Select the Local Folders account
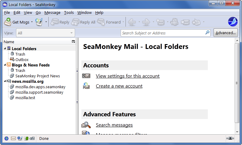 point(24,49)
